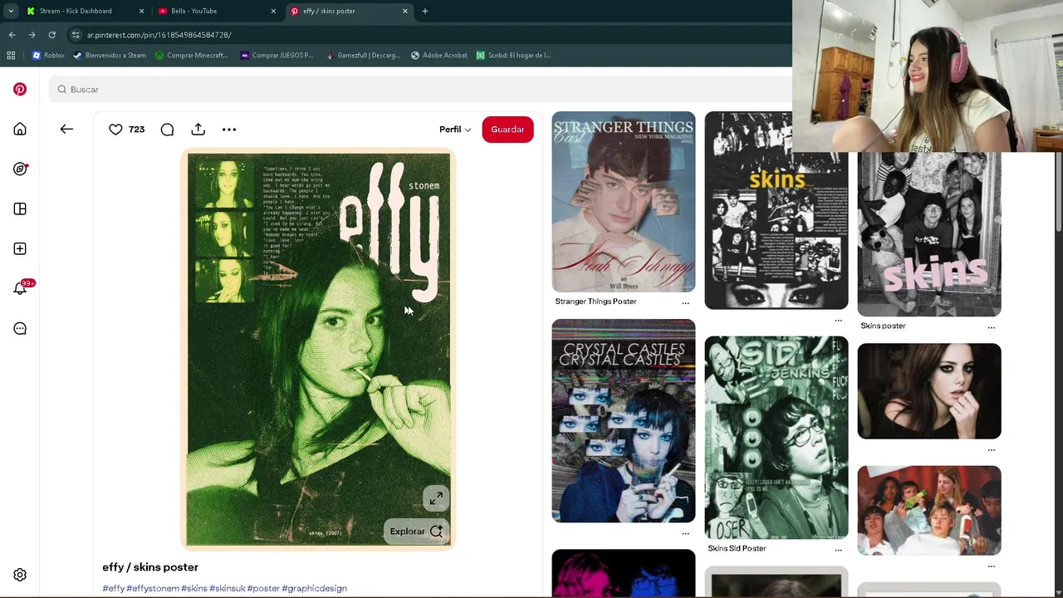
Task: Open the Explore compass icon in sidebar
Action: pos(20,169)
